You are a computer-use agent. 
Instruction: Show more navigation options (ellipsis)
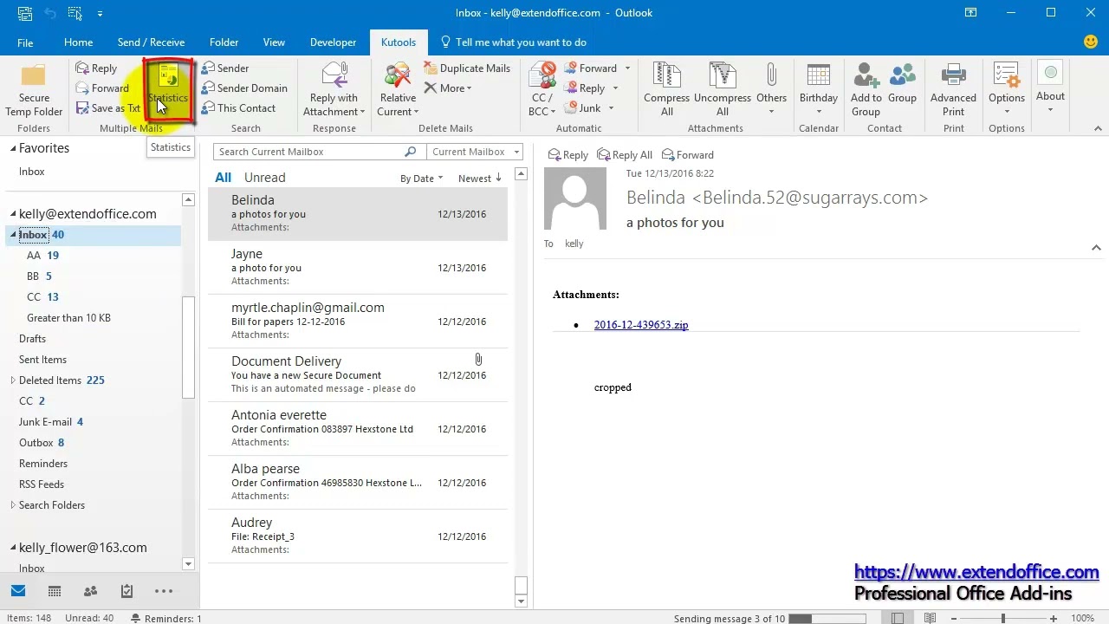[164, 591]
